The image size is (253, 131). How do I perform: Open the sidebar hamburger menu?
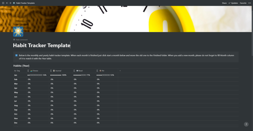3,3
